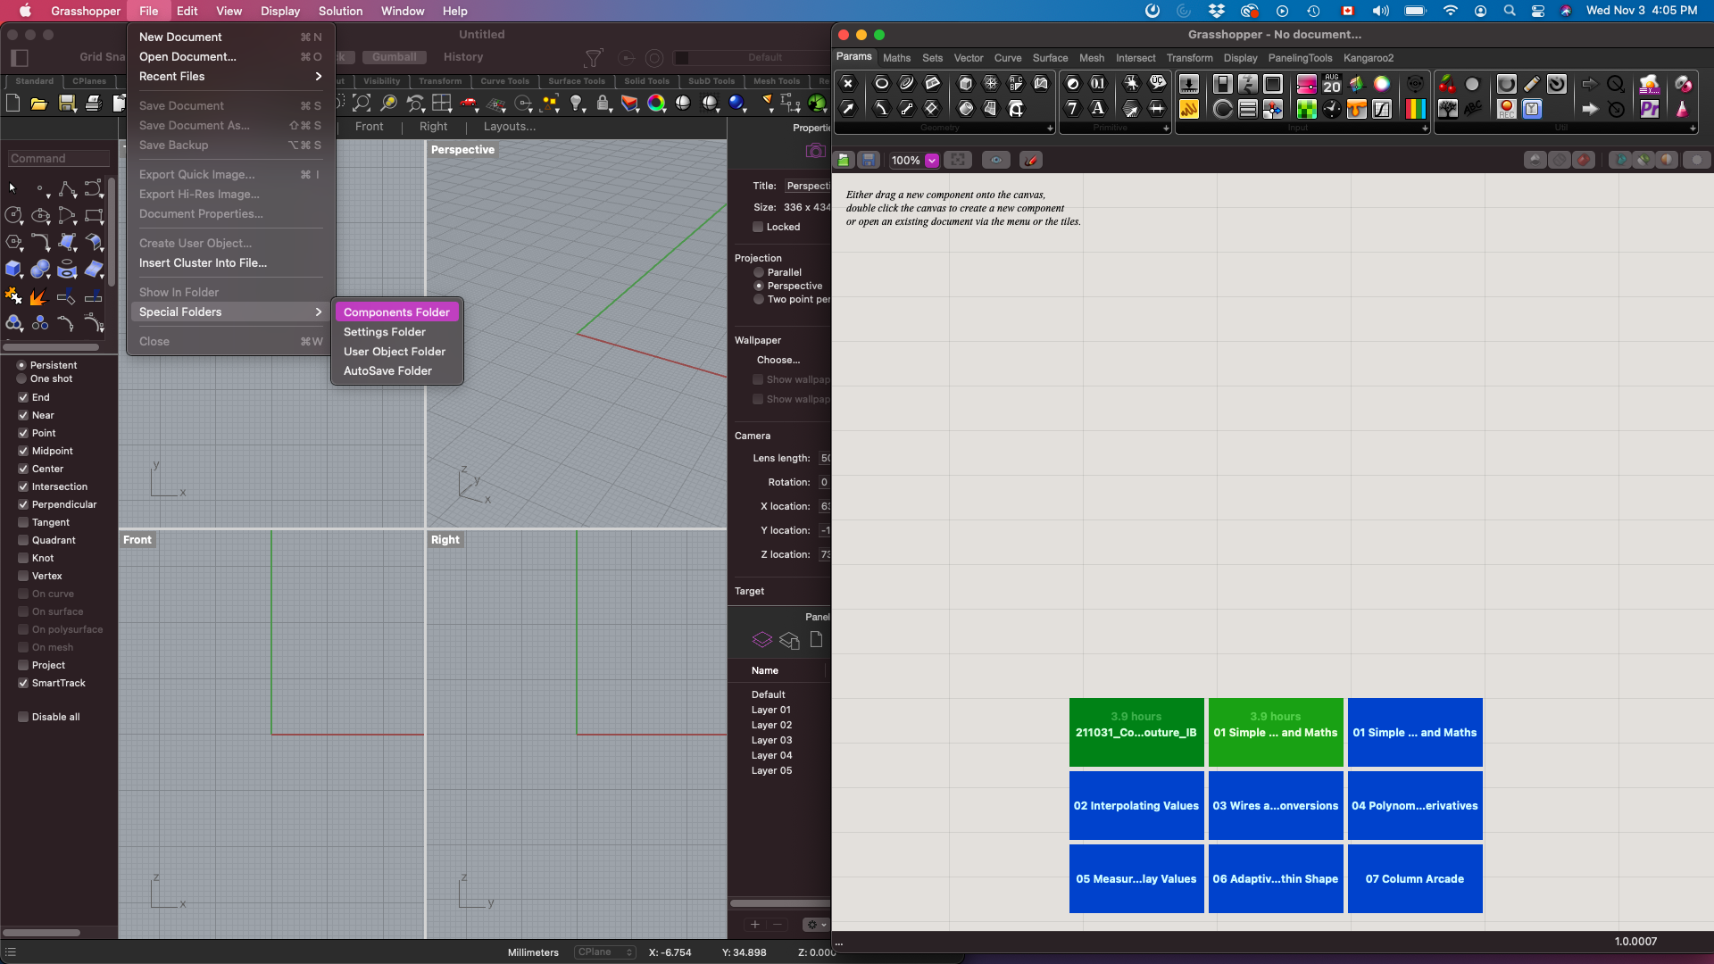Image resolution: width=1714 pixels, height=964 pixels.
Task: Enable the Quadrant osnap checkbox
Action: tap(23, 540)
